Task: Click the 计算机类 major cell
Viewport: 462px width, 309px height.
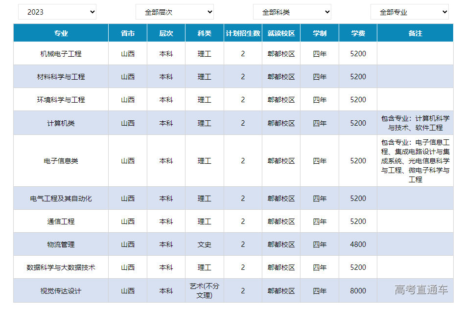Action: (x=61, y=123)
